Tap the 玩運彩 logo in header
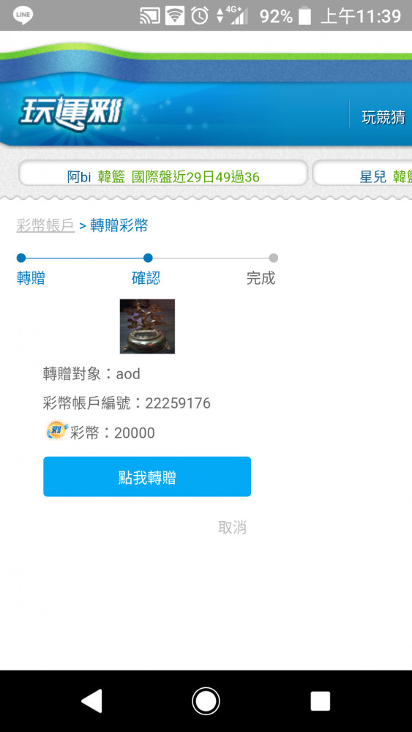 [x=71, y=113]
